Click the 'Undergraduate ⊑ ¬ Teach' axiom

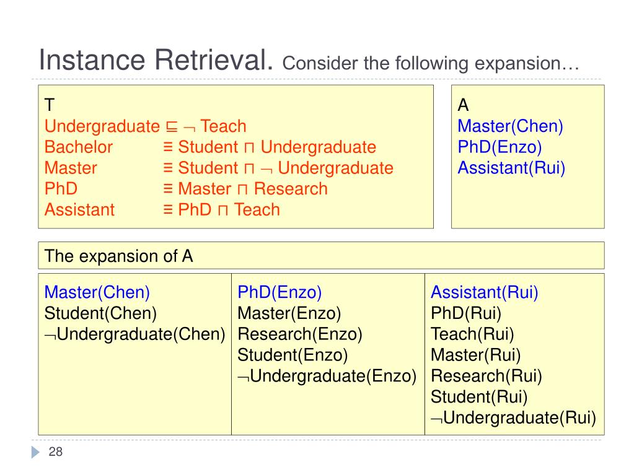145,126
